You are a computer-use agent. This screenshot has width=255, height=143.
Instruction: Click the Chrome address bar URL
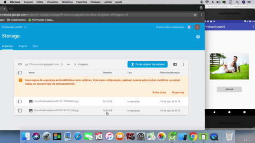coord(64,15)
